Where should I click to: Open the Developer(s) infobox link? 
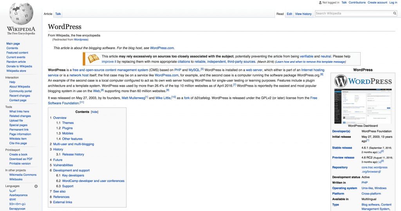[341, 131]
